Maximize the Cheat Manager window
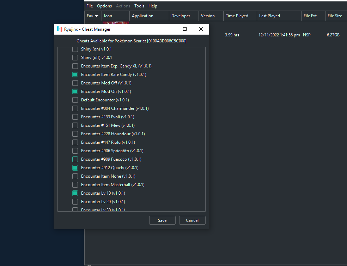The height and width of the screenshot is (266, 347). [x=185, y=29]
